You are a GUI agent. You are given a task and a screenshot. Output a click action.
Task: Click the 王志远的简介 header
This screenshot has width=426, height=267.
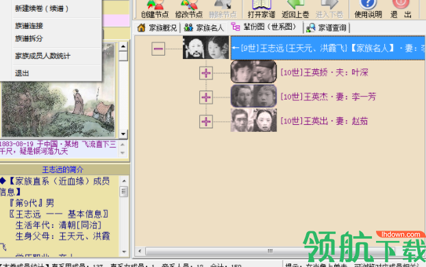tap(63, 170)
